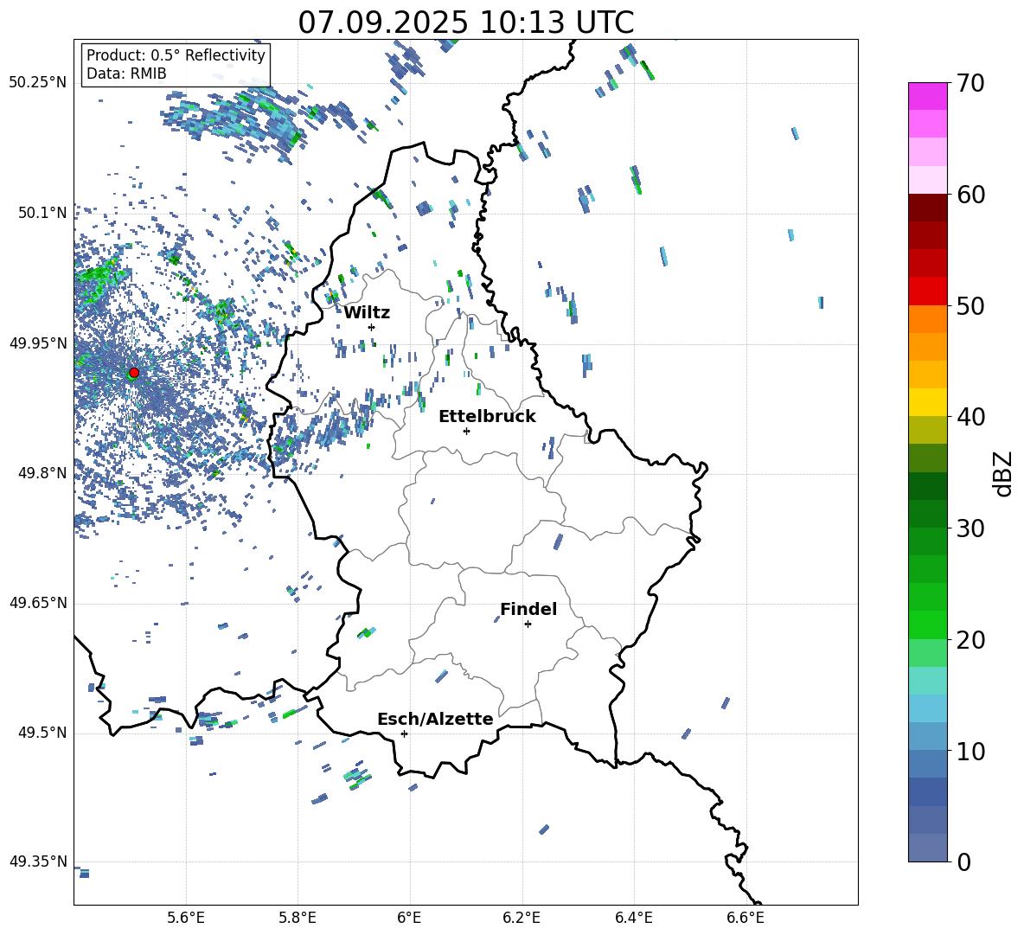
Task: Click the red radar site marker dot
Action: click(134, 372)
